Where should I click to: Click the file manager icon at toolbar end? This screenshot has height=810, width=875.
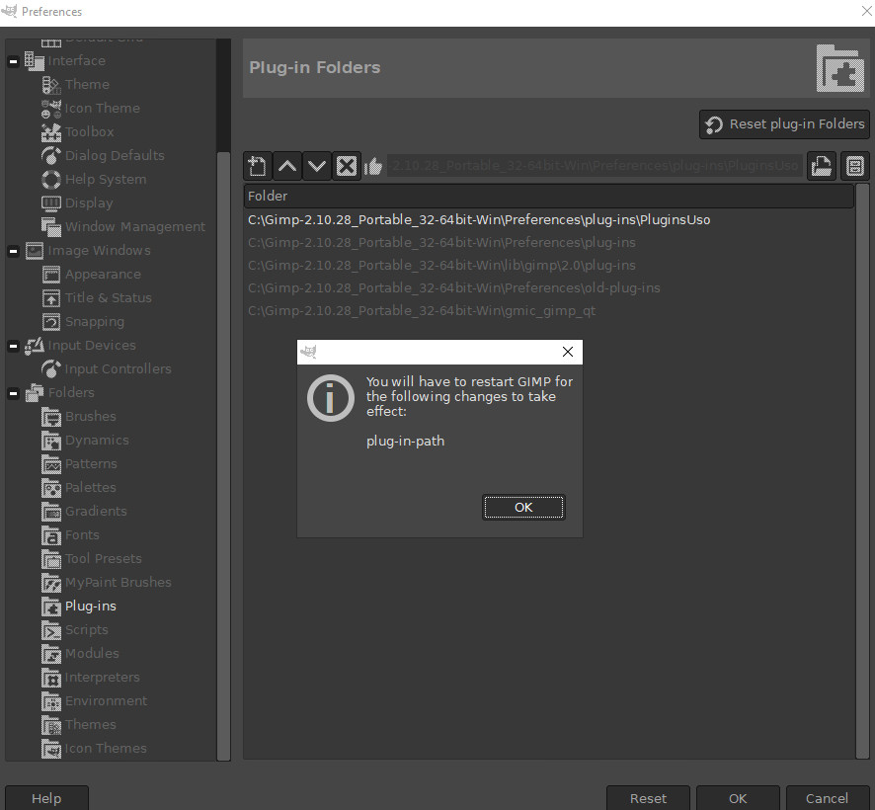(x=854, y=166)
